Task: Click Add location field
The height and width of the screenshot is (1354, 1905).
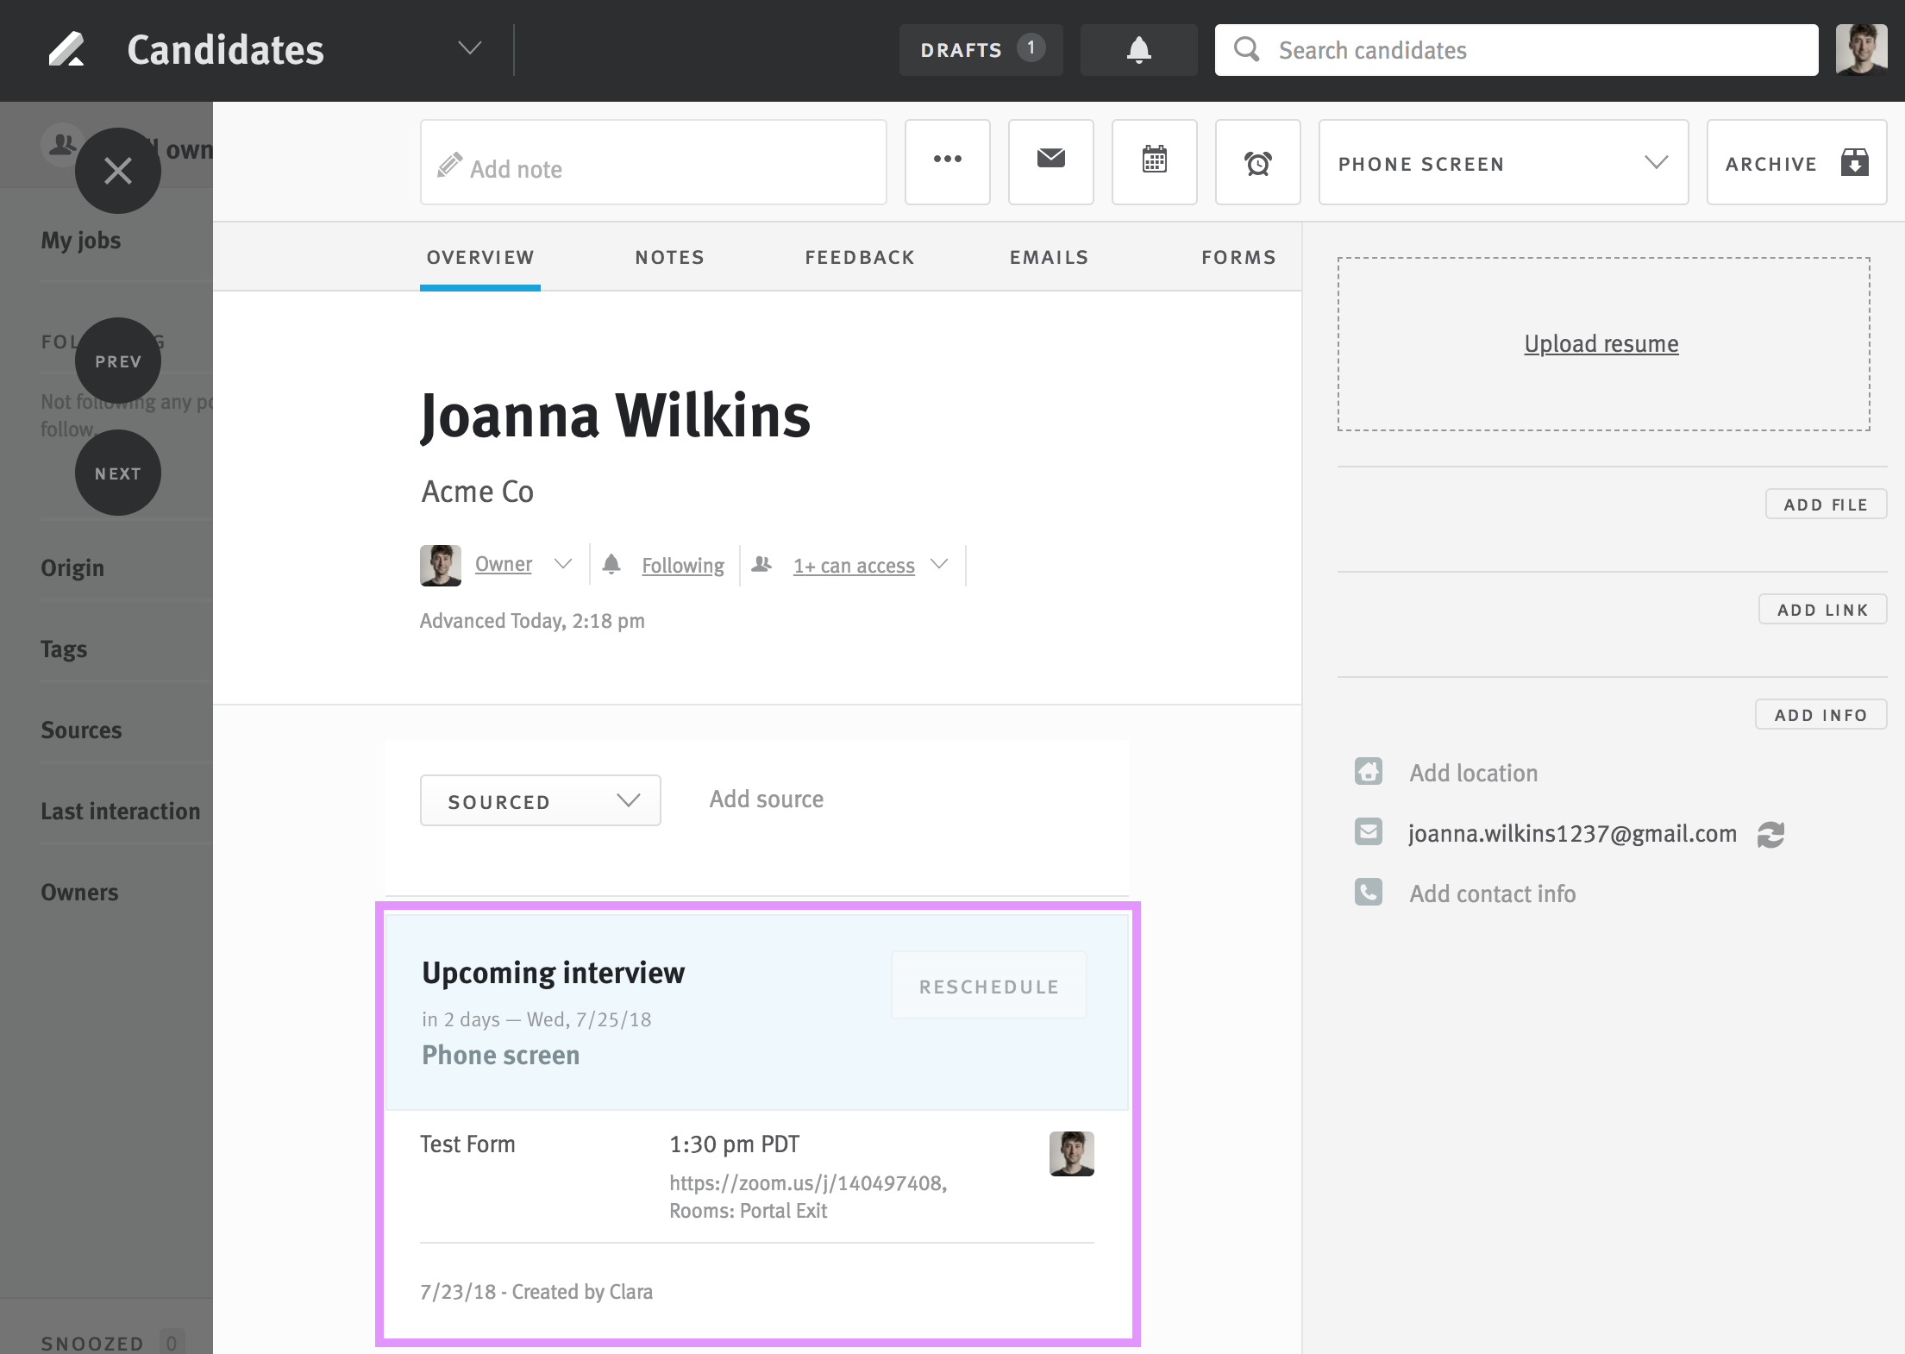Action: coord(1473,773)
